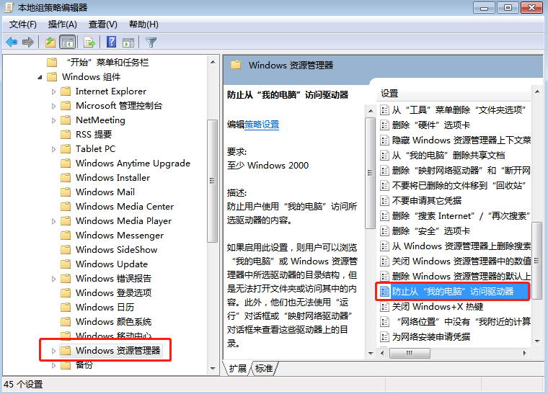
Task: Click the Filter funnel icon
Action: (151, 42)
